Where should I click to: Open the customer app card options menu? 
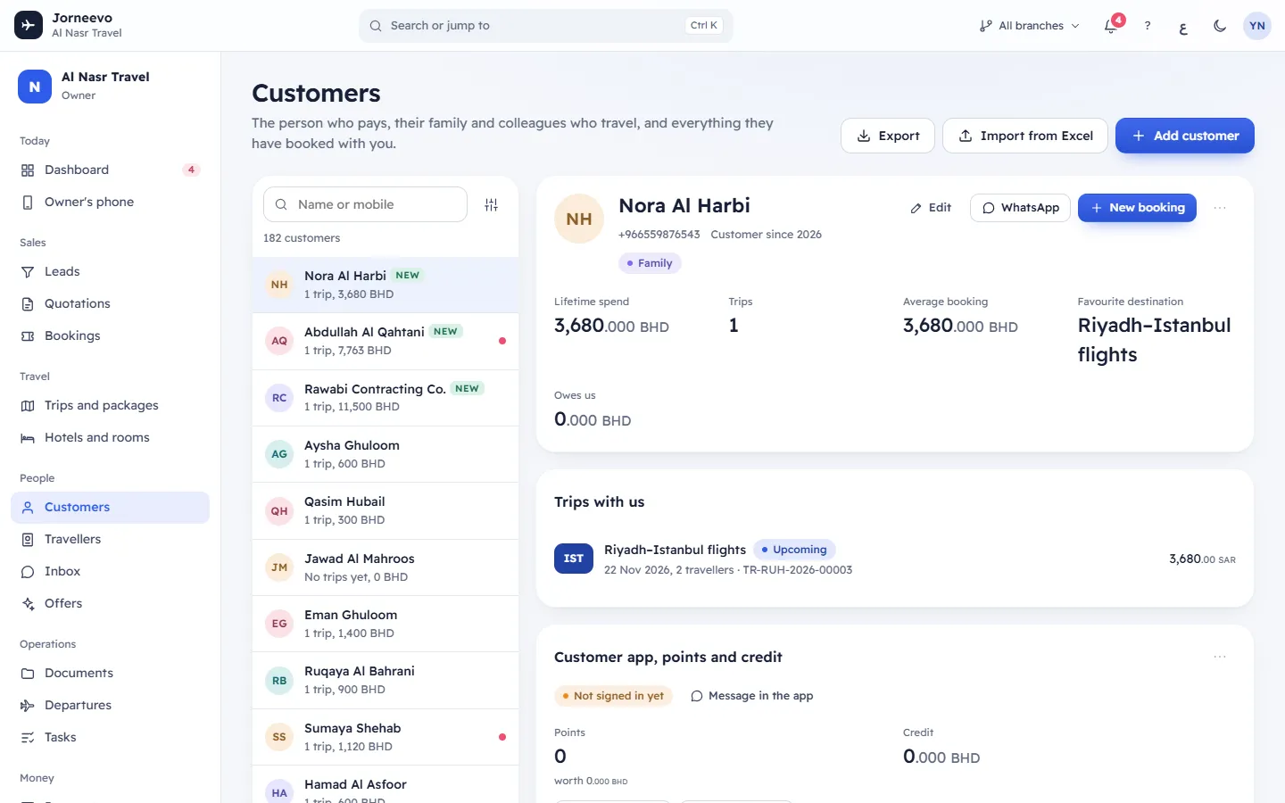(x=1220, y=657)
